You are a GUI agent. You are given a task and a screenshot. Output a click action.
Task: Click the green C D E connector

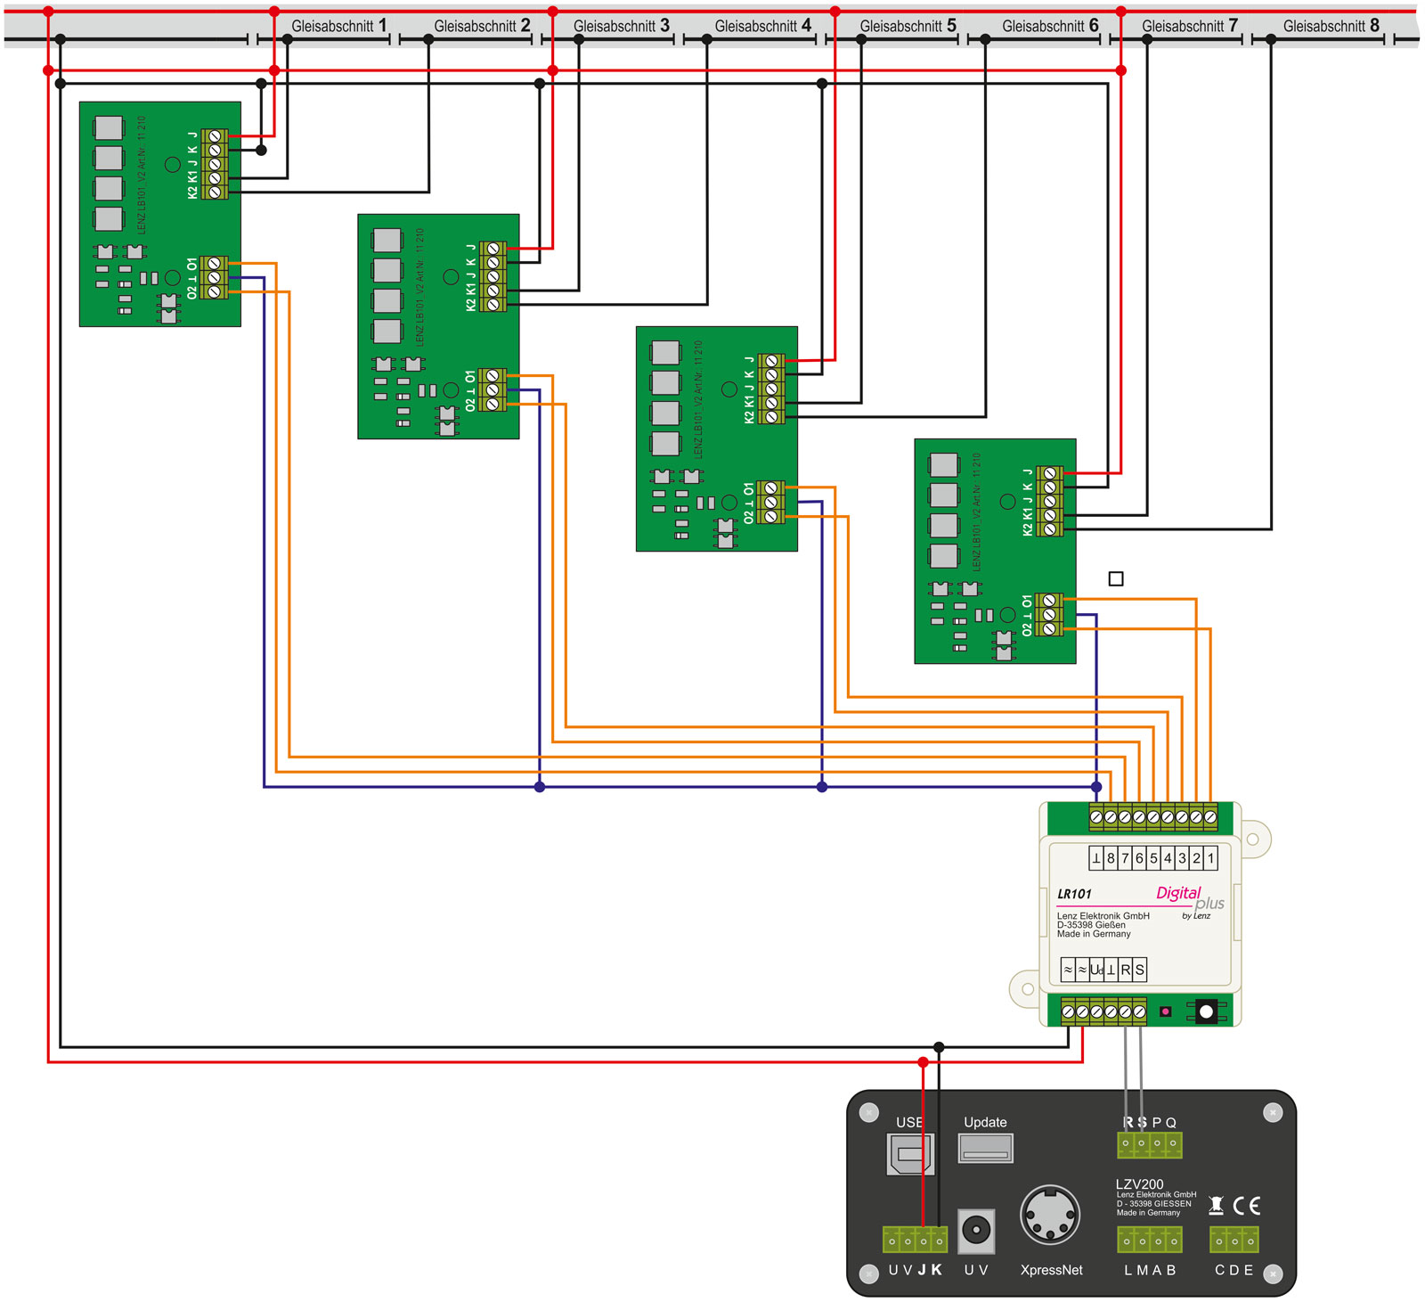click(x=1234, y=1240)
